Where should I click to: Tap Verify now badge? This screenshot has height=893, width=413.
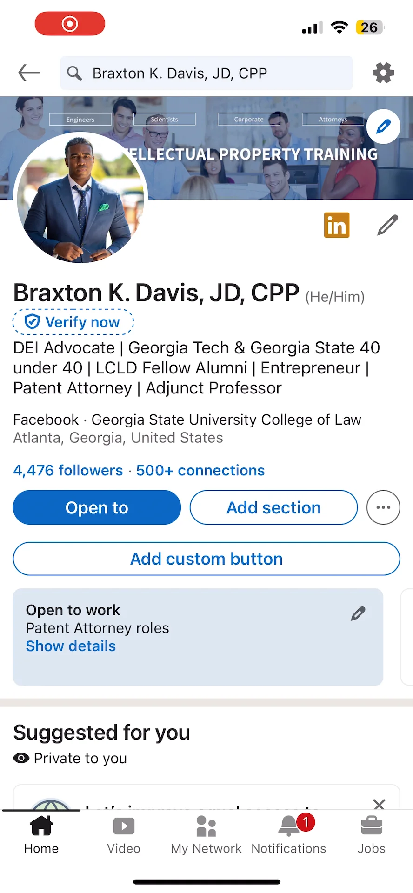click(73, 322)
